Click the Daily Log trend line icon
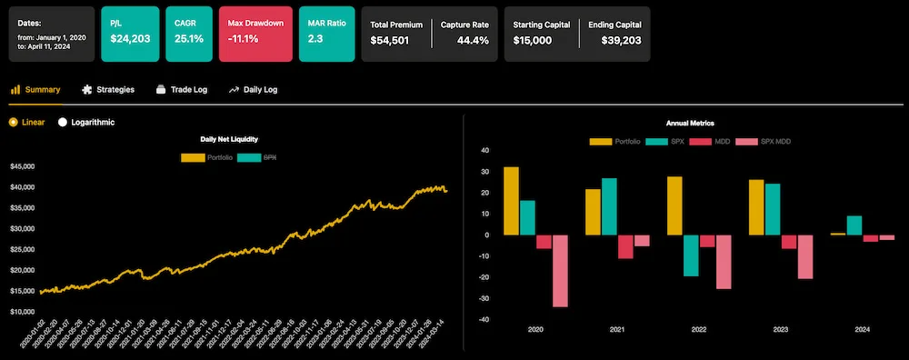Image resolution: width=909 pixels, height=360 pixels. [x=234, y=90]
